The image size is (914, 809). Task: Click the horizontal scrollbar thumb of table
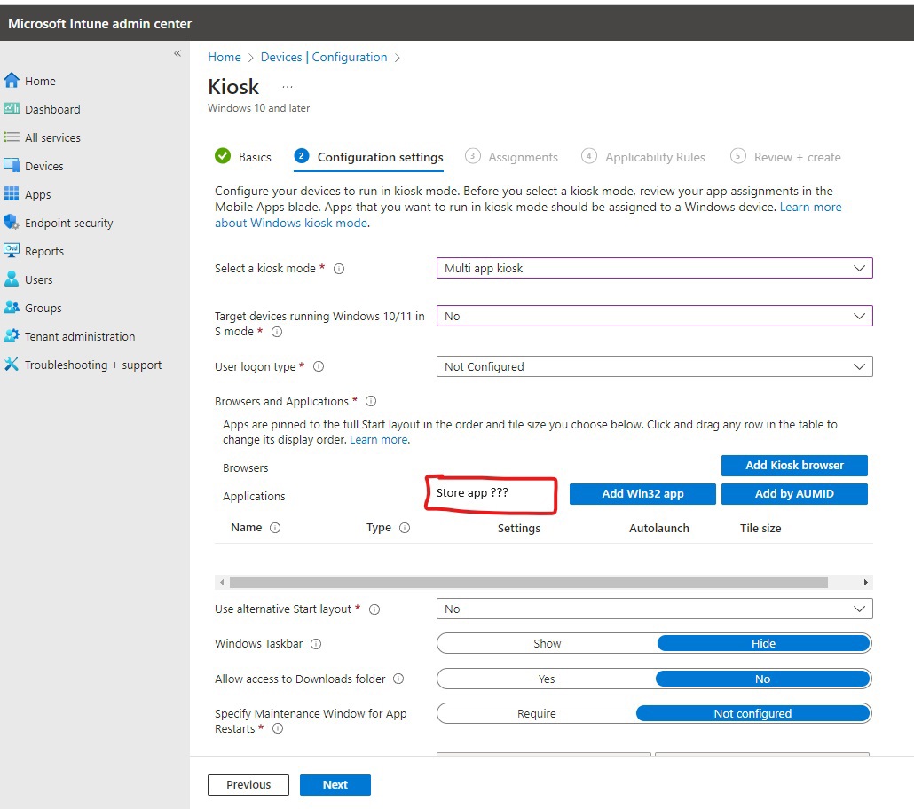point(529,582)
